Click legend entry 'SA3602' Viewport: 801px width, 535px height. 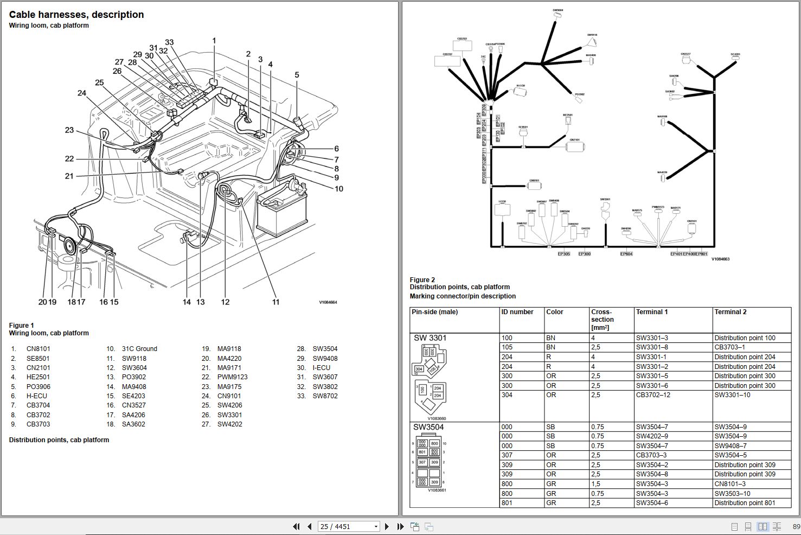[133, 424]
